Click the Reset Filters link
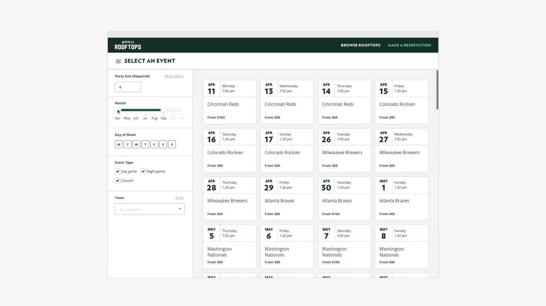 tap(174, 76)
